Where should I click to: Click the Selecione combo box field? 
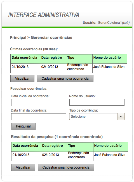(97, 117)
